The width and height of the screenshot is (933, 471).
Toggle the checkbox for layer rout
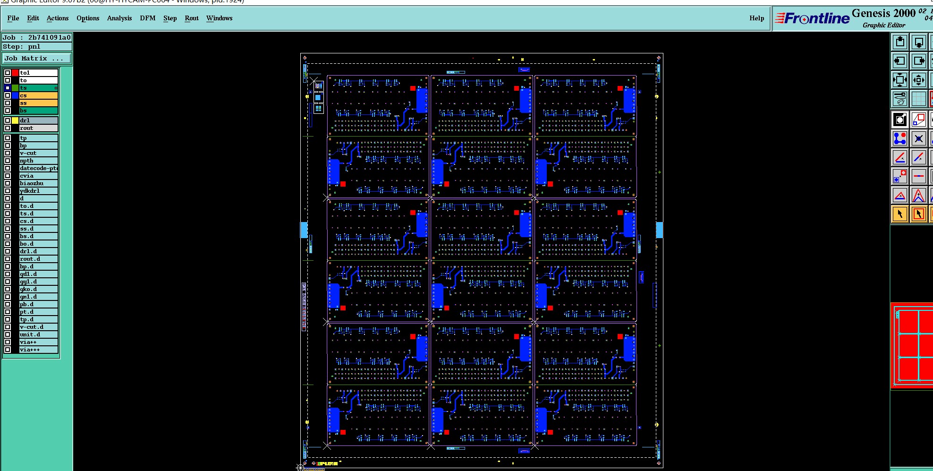click(8, 128)
